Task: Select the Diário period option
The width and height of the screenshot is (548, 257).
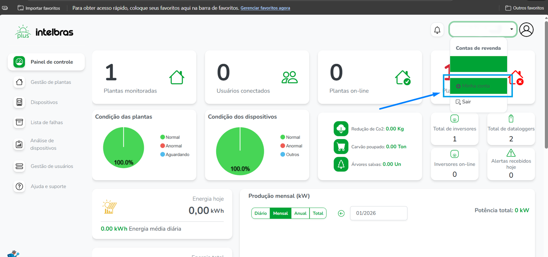Action: [x=261, y=213]
